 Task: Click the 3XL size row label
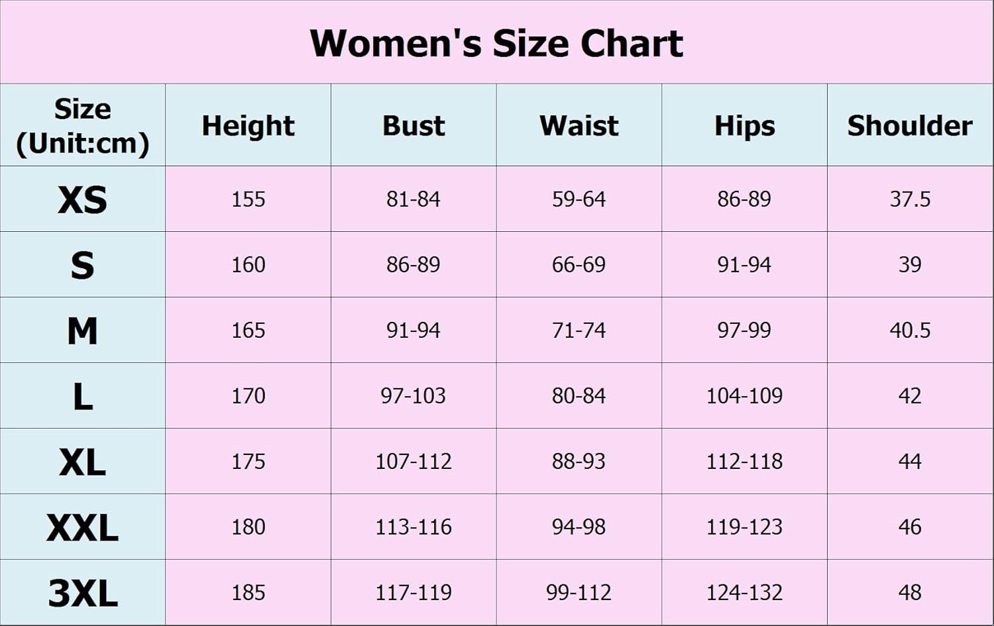pyautogui.click(x=82, y=593)
